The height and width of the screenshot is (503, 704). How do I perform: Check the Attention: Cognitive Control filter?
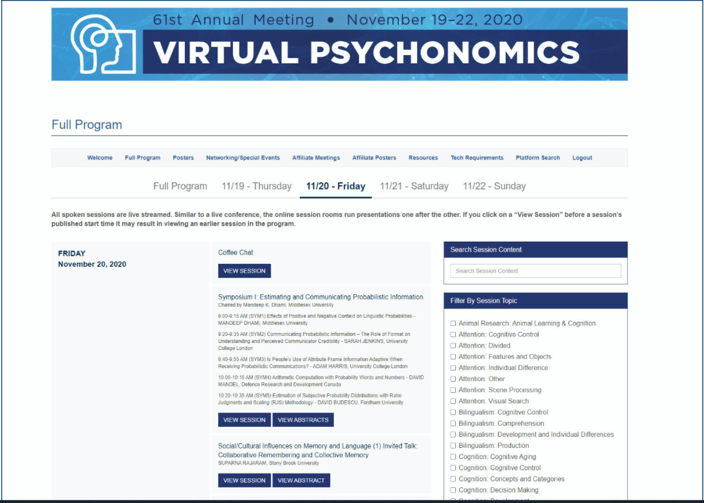point(453,335)
